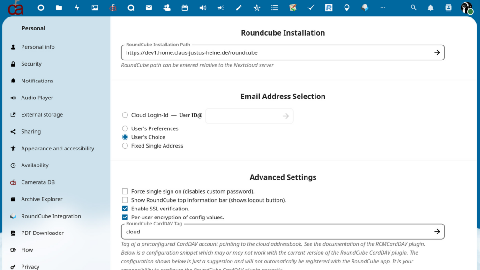Open the Photos app
The height and width of the screenshot is (270, 480).
95,7
